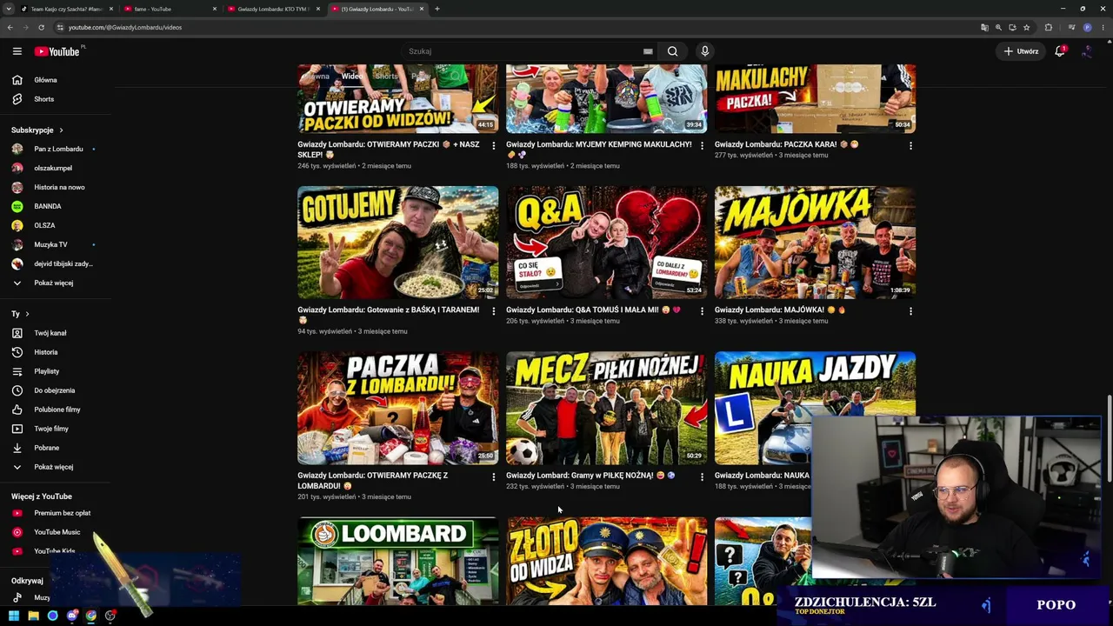Open options for PACZKA KARA video
This screenshot has width=1113, height=626.
point(910,145)
